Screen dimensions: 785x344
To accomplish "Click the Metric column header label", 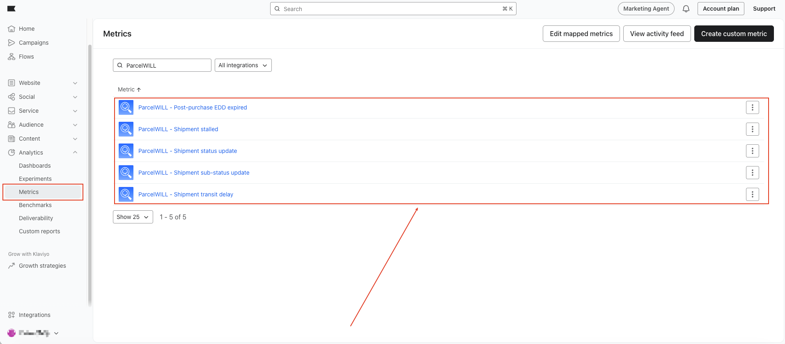I will (x=126, y=89).
